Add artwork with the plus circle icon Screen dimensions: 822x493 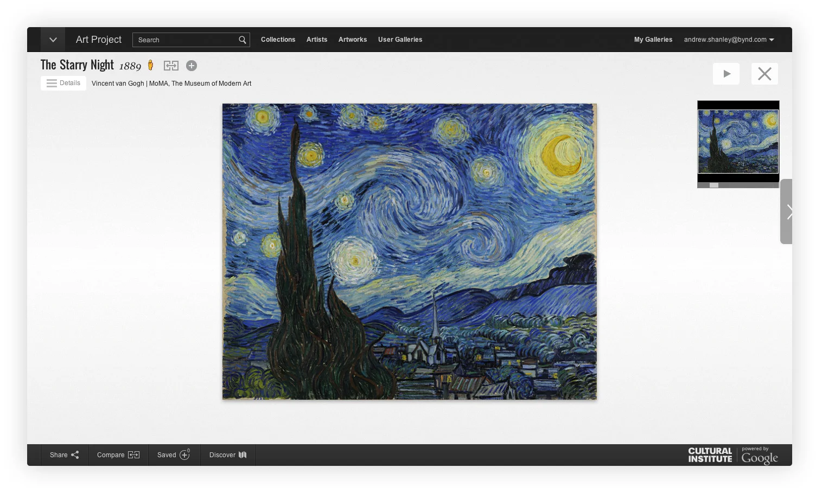point(192,66)
